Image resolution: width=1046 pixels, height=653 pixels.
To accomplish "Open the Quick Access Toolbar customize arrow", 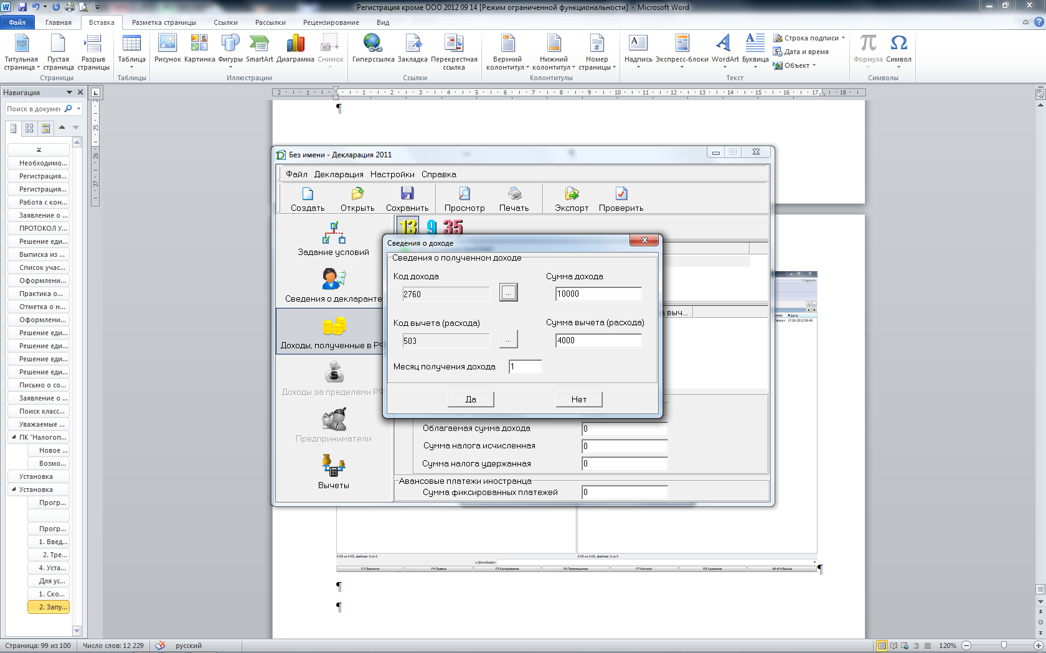I will click(x=97, y=7).
